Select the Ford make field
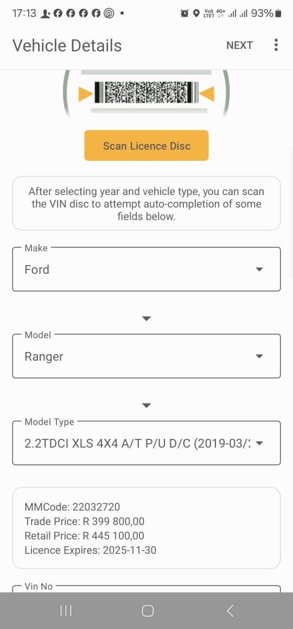 coord(146,269)
